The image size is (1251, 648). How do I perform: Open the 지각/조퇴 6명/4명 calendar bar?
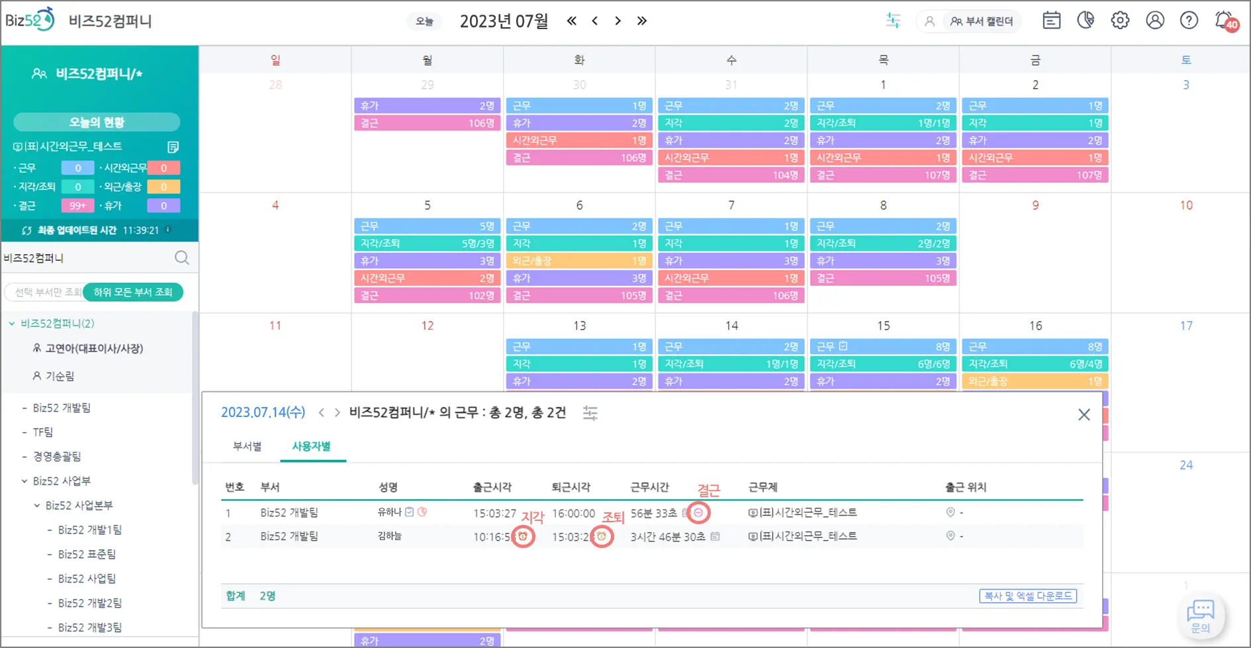click(1035, 364)
